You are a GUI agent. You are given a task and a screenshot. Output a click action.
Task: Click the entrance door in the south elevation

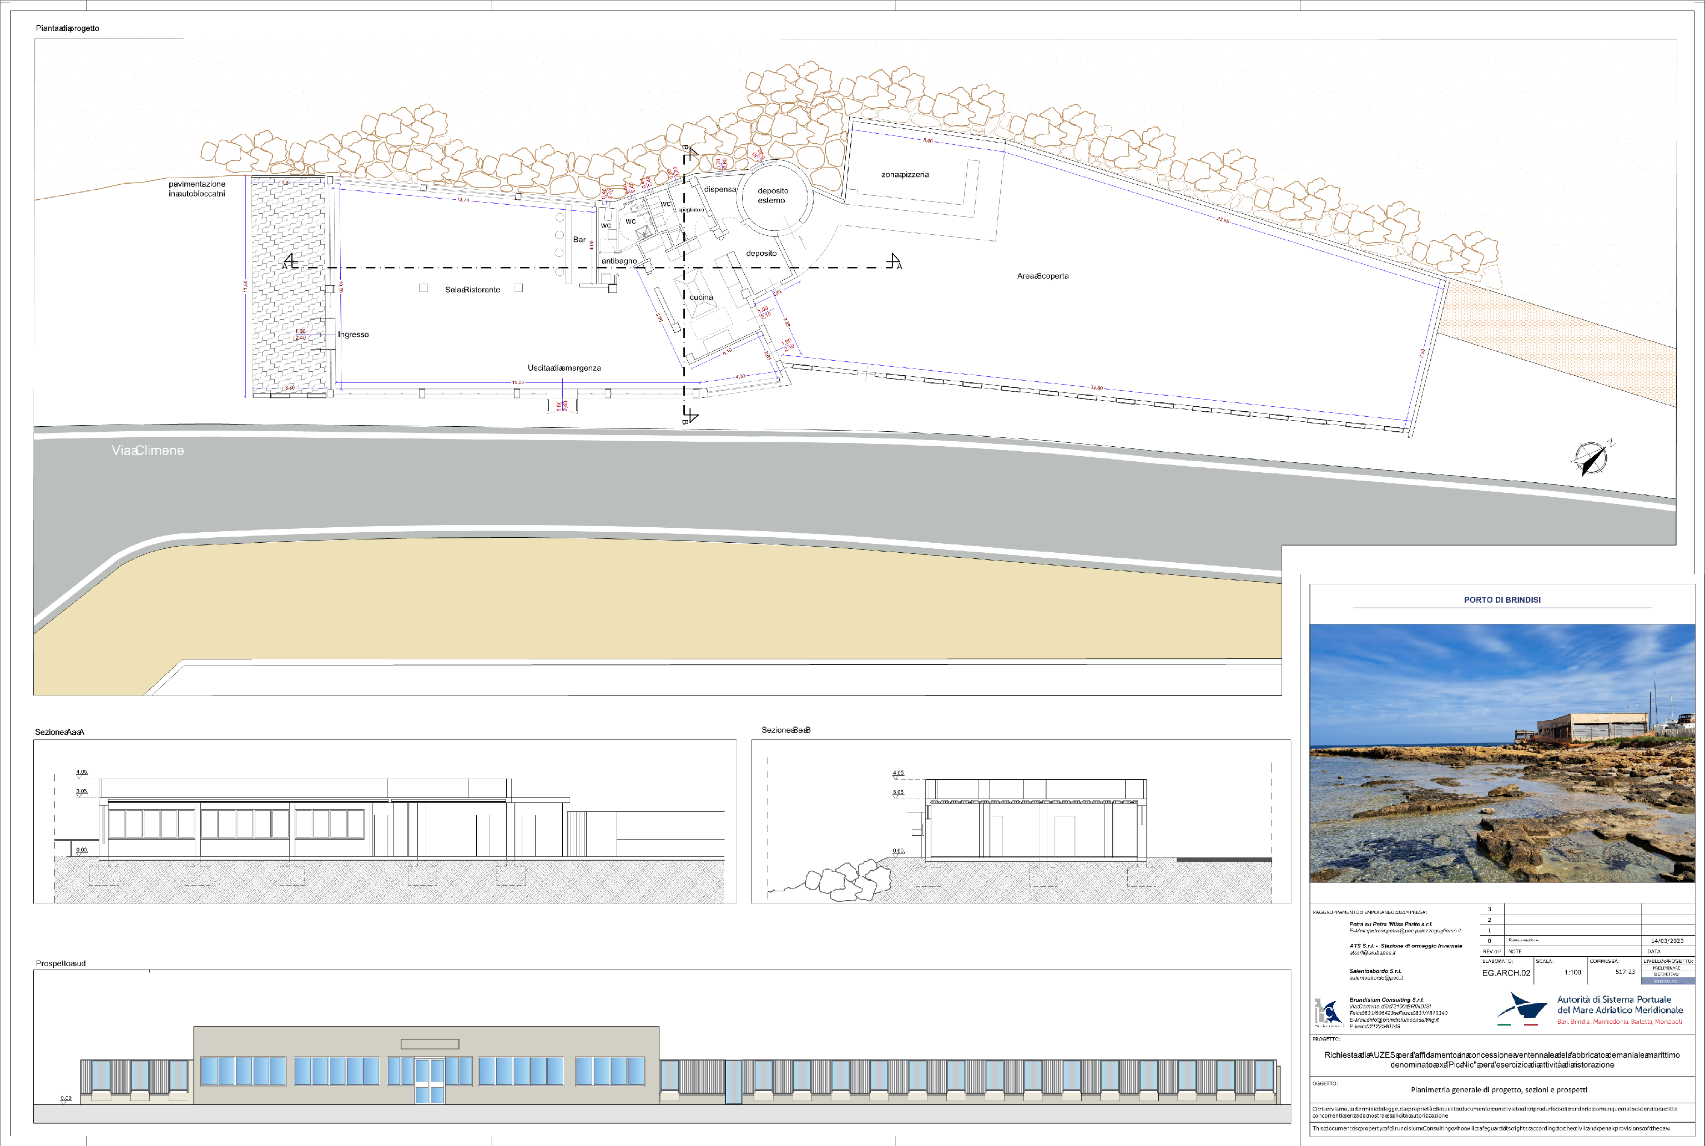[x=430, y=1081]
